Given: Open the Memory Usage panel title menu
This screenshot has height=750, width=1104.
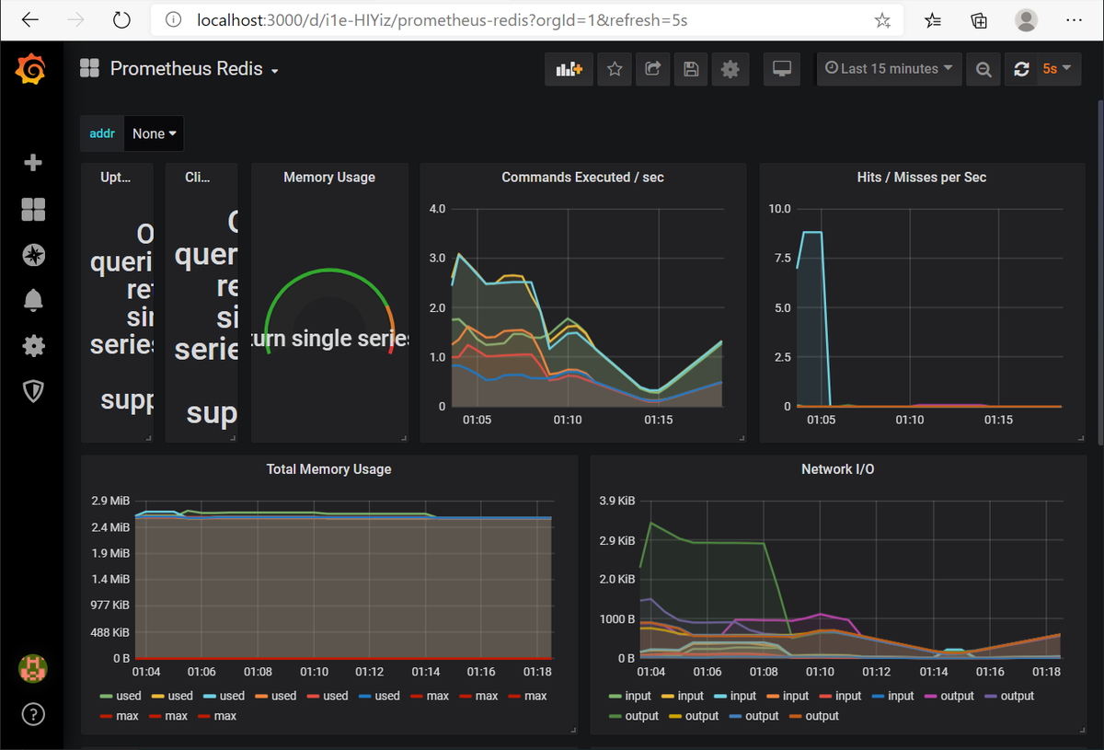Looking at the screenshot, I should [329, 178].
